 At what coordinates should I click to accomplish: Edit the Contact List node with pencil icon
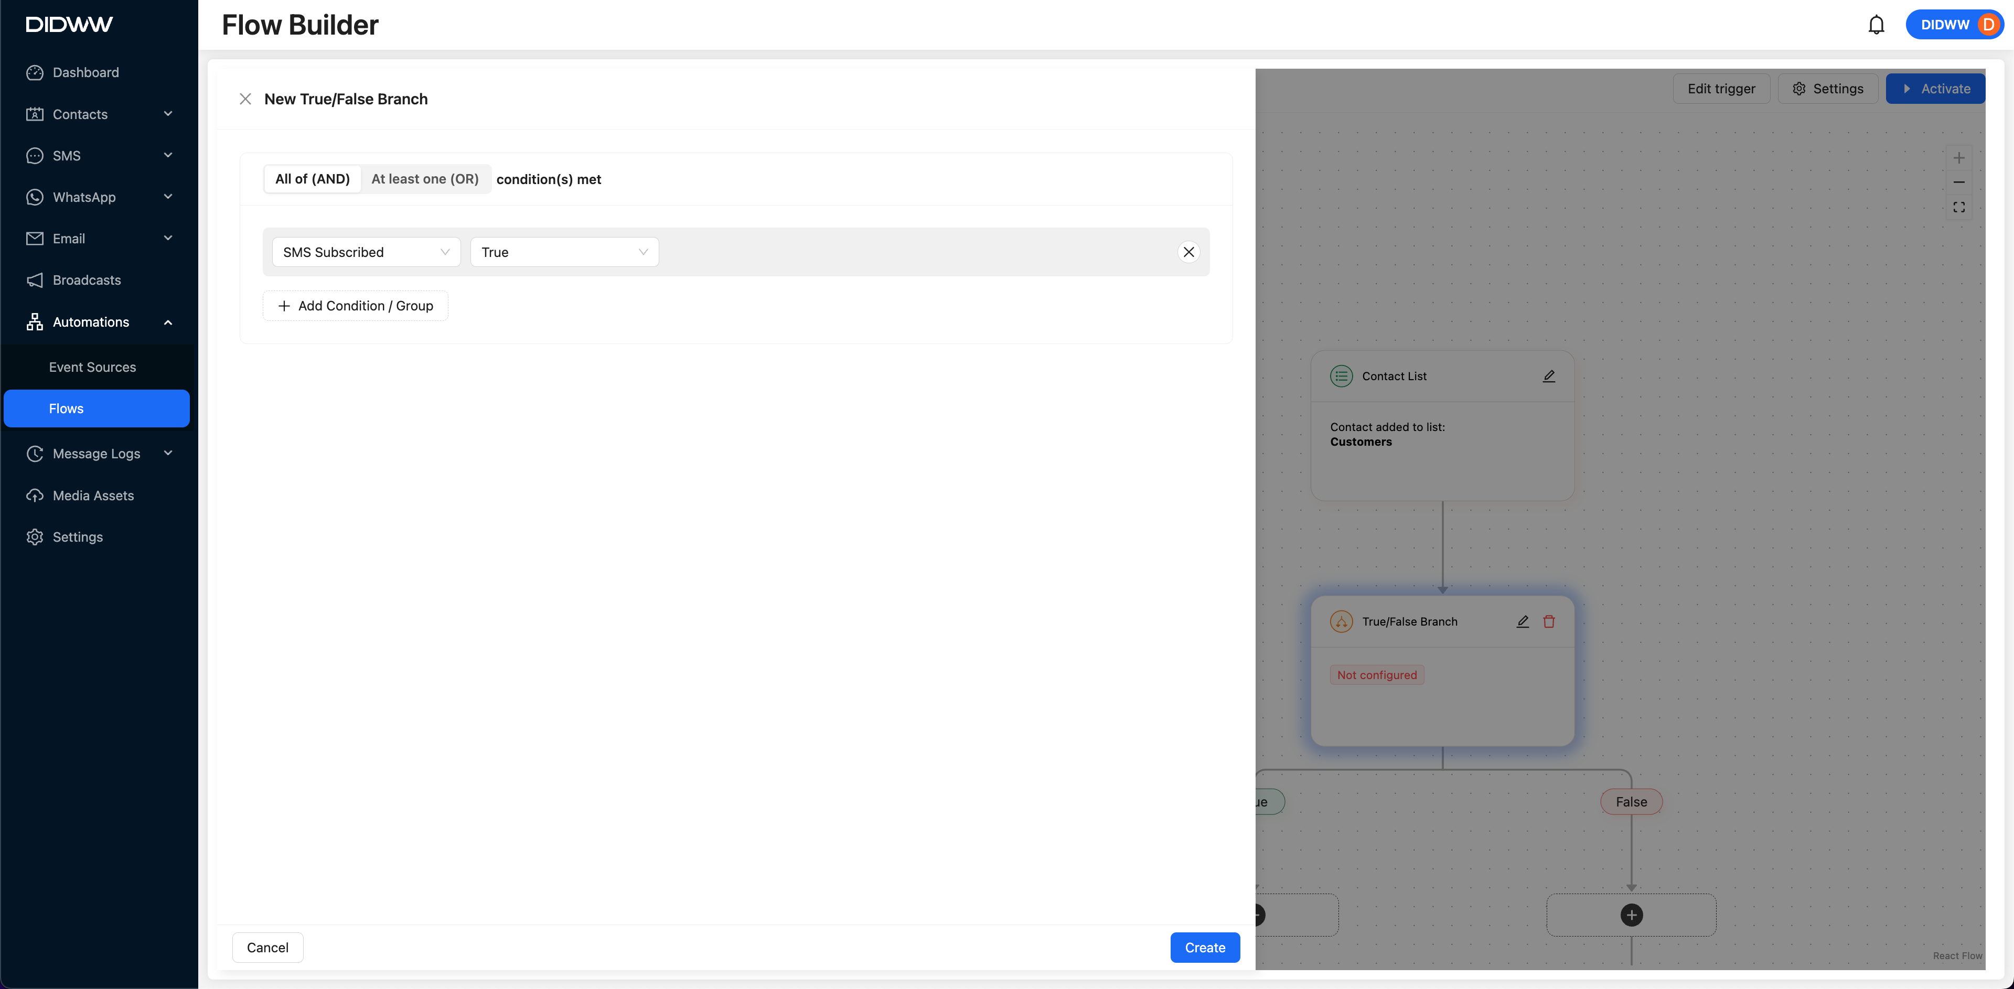1548,376
